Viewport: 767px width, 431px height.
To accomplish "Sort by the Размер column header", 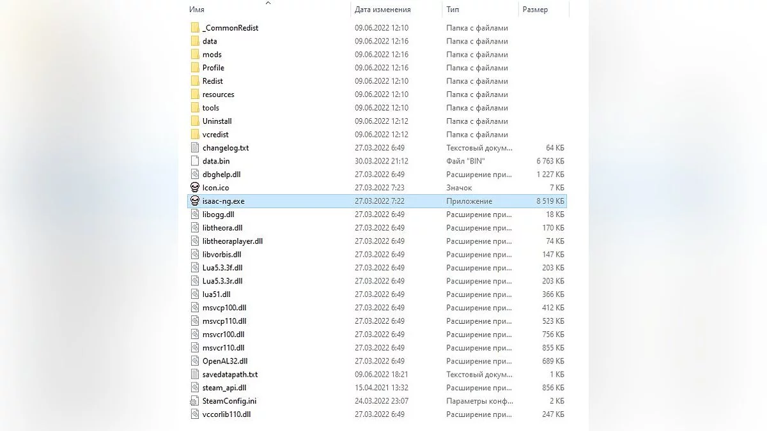I will [535, 10].
